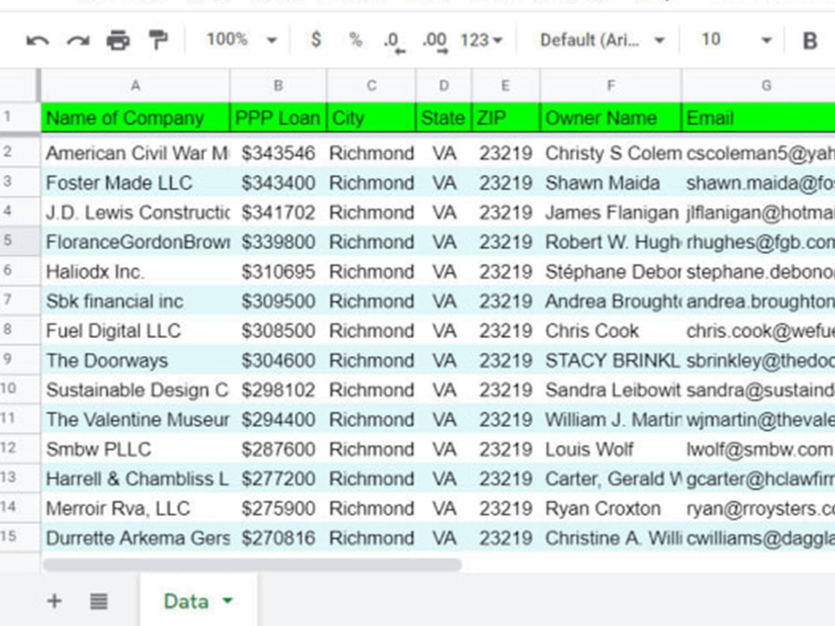The image size is (835, 626).
Task: Click owner name 'James Flanigan'
Action: [x=611, y=213]
